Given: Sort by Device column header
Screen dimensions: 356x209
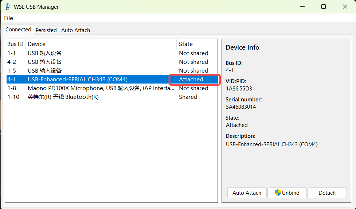Looking at the screenshot, I should pos(101,44).
